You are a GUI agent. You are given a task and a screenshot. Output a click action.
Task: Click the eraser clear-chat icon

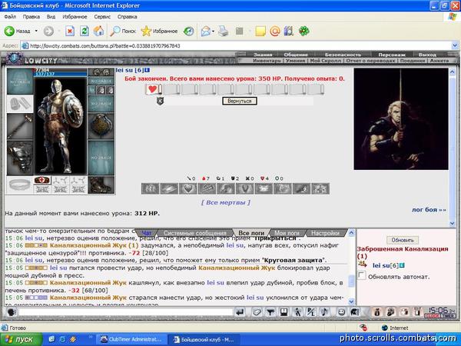click(x=257, y=312)
